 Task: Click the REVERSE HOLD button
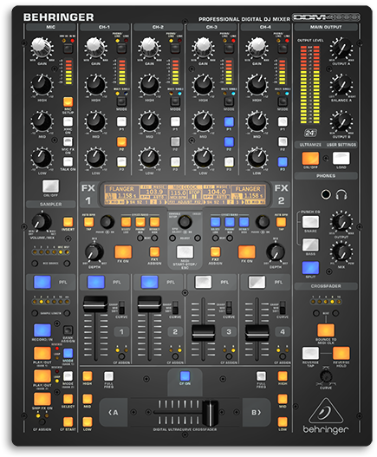click(341, 353)
